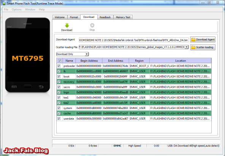Click end address 0x0000000002849fff of boot

(116, 76)
